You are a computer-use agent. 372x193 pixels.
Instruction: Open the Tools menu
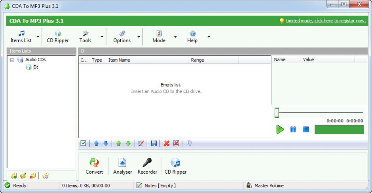85,37
